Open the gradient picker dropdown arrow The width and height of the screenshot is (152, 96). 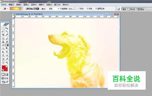pos(22,9)
